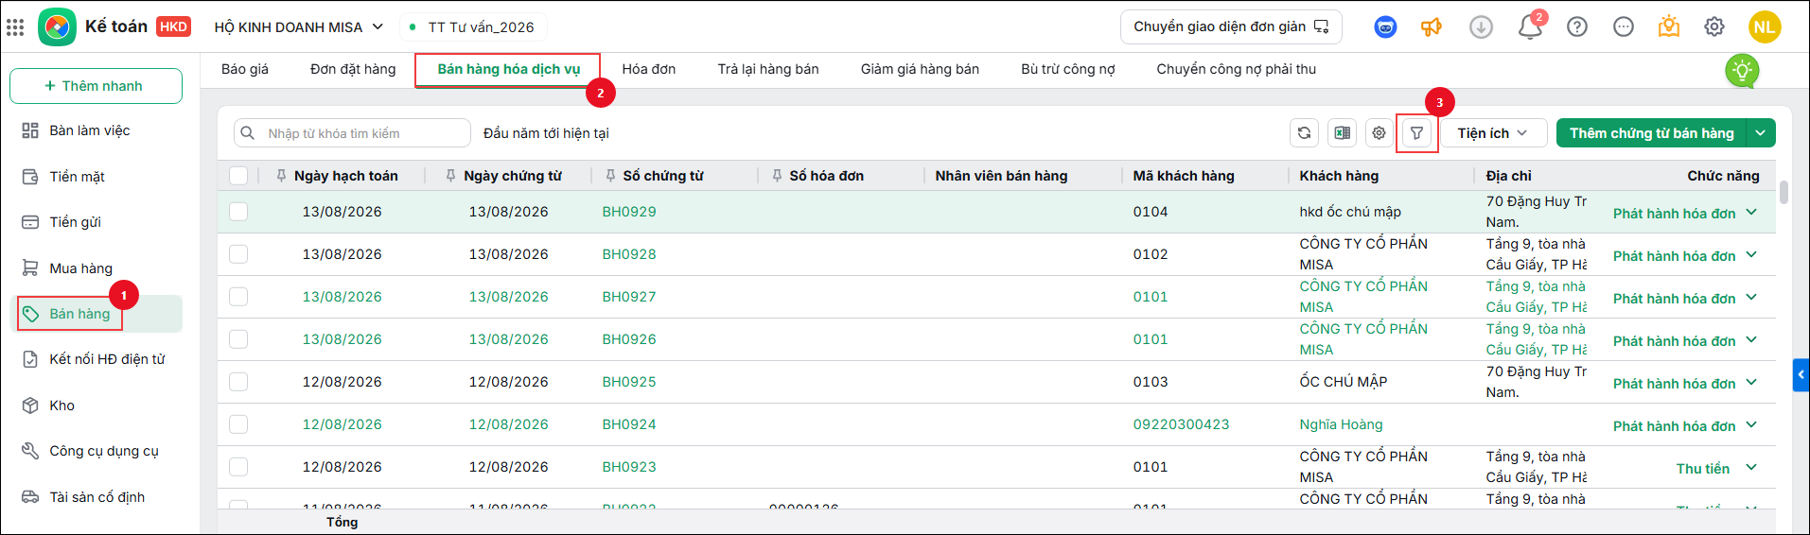
Task: Open the orange megaphone announcements icon
Action: (x=1432, y=27)
